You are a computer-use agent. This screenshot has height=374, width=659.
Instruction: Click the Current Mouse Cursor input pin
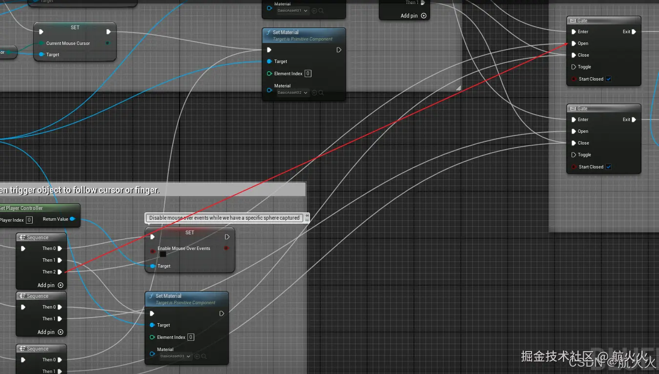click(x=41, y=43)
